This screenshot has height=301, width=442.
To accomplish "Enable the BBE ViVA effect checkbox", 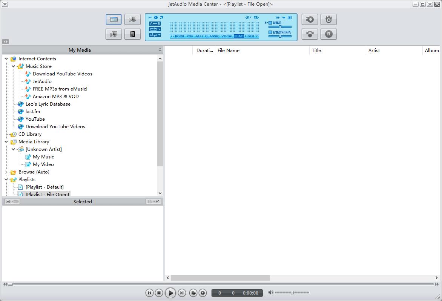I will coord(270,32).
